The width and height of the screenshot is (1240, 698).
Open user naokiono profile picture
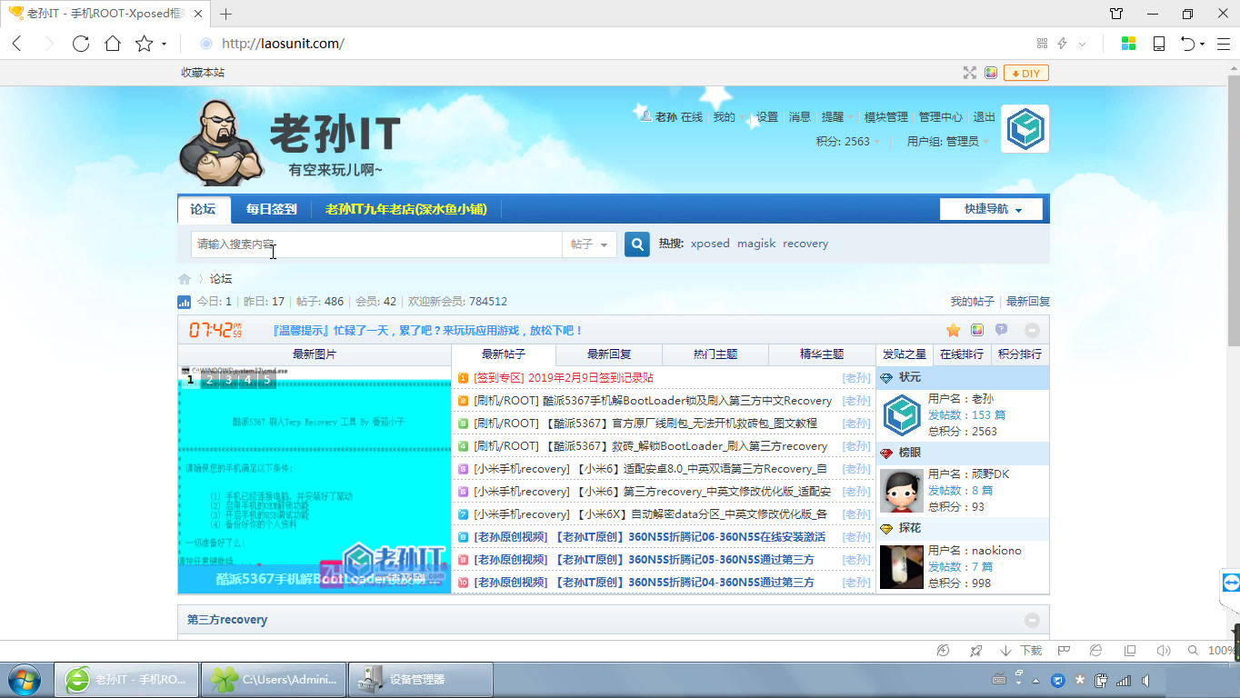pos(902,567)
